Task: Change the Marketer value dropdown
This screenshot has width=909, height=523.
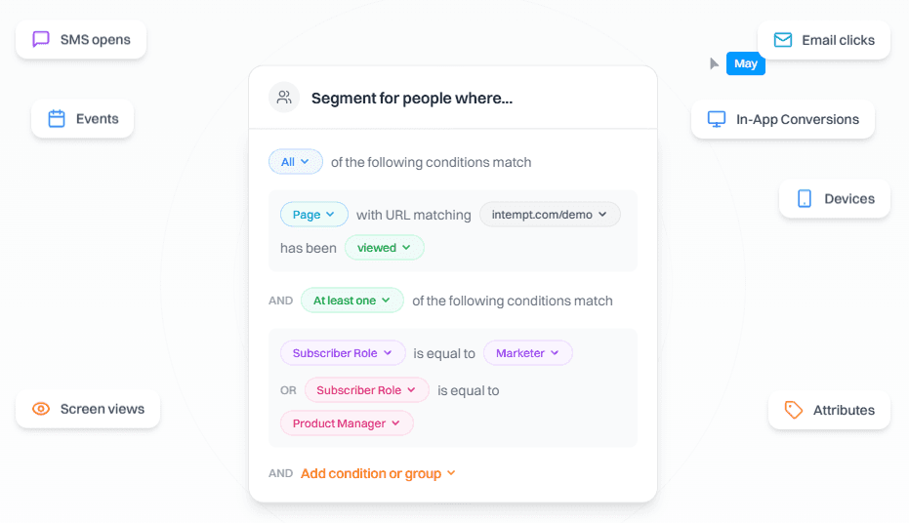Action: tap(527, 353)
